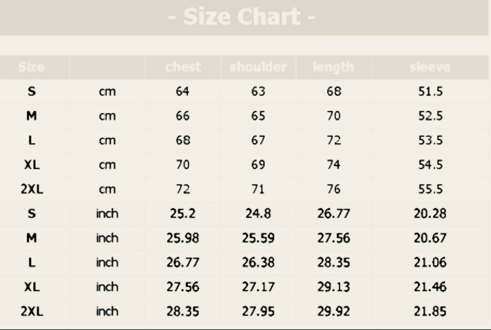491x330 pixels.
Task: Select the length value 74
Action: (333, 165)
